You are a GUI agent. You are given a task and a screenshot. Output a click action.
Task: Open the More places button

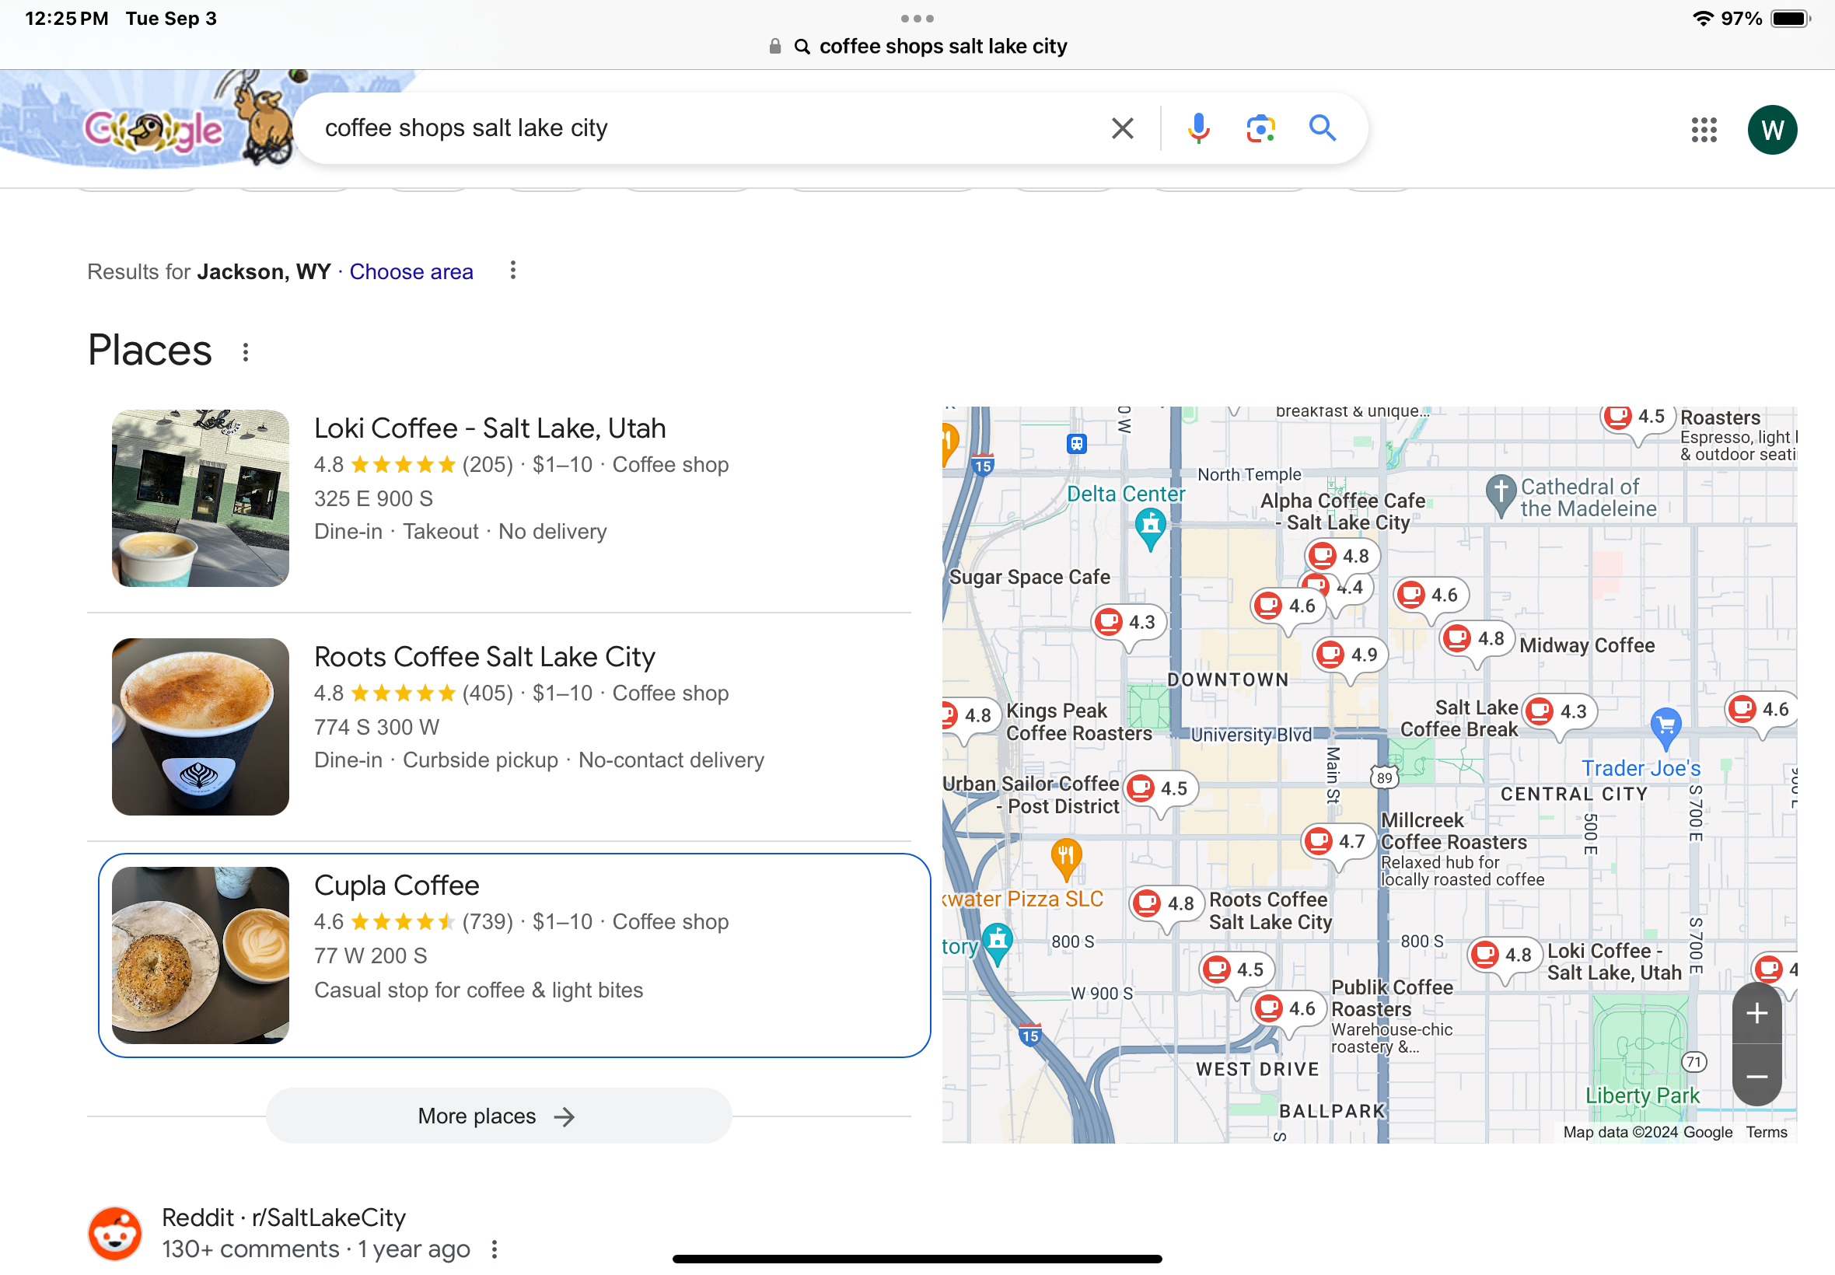498,1116
